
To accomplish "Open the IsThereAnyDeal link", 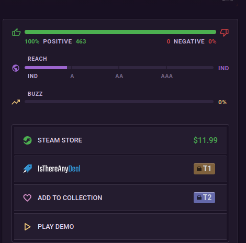I will click(x=120, y=169).
